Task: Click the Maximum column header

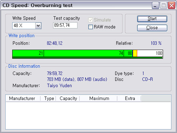Action: [x=98, y=99]
